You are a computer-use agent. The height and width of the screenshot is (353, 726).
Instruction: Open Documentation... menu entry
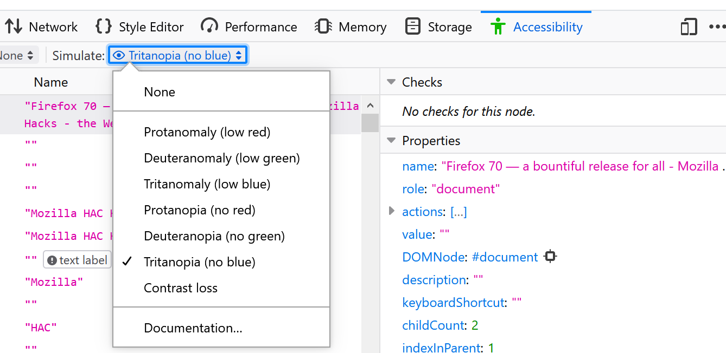(x=221, y=328)
